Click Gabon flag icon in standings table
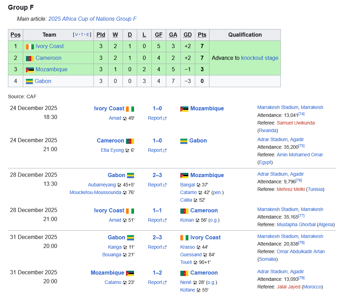This screenshot has height=295, width=340. click(29, 81)
